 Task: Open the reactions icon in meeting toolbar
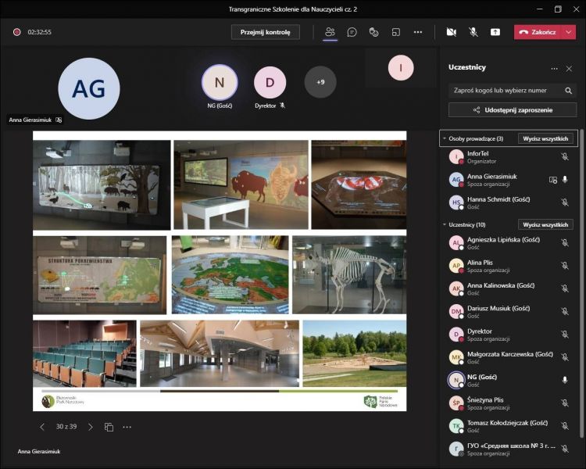click(x=373, y=32)
